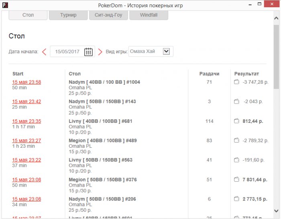The width and height of the screenshot is (281, 219).
Task: Click the date field showing 15/05/2017
Action: coord(72,52)
